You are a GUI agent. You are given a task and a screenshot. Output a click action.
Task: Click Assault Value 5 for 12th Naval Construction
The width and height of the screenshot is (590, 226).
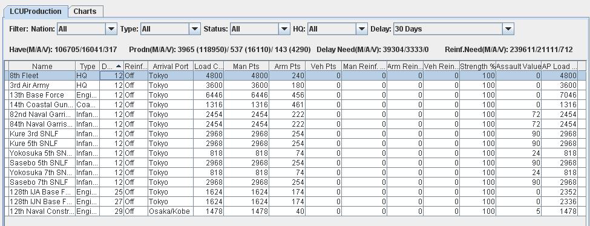click(519, 211)
